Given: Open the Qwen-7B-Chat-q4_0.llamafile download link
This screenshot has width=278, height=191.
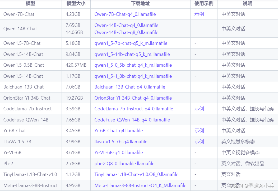Looking at the screenshot, I should pos(125,14).
